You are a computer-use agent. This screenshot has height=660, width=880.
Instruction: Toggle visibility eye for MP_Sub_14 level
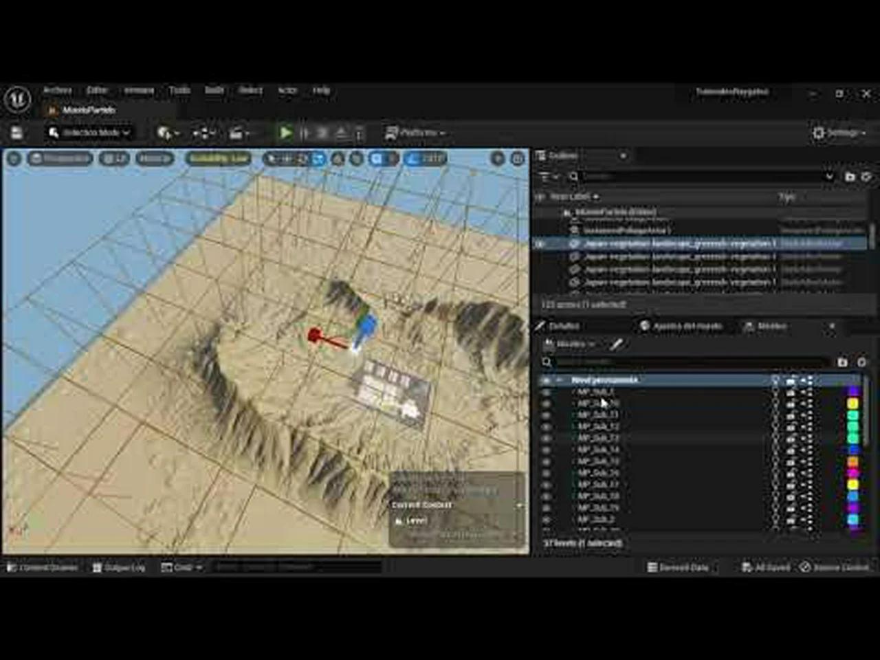(547, 450)
